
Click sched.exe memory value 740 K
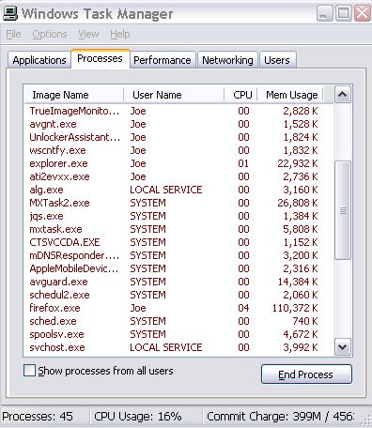click(x=305, y=321)
